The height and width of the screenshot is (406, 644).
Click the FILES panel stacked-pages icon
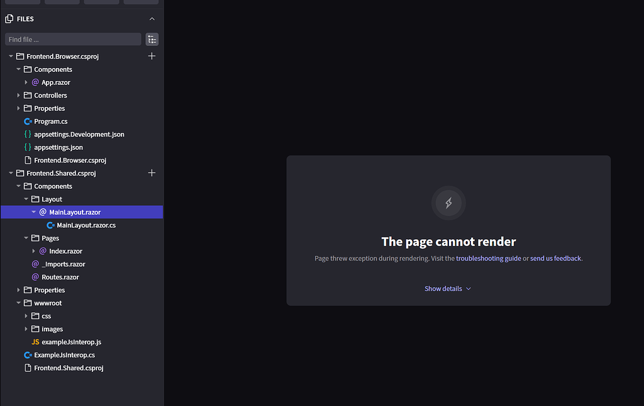[x=10, y=18]
